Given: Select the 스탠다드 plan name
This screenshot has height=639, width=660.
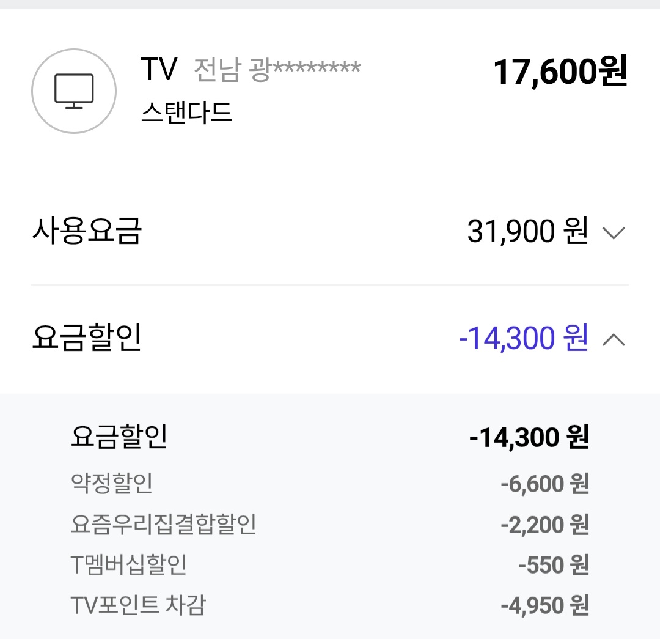Looking at the screenshot, I should (x=187, y=111).
